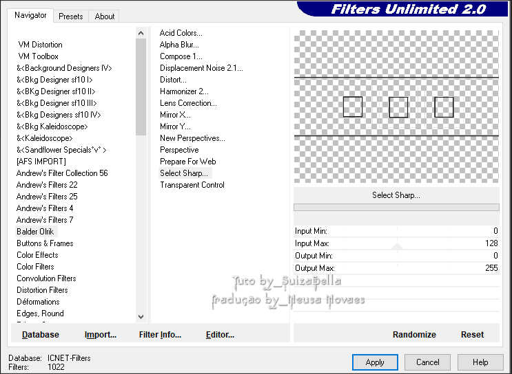Select Distortion Filters category
The width and height of the screenshot is (512, 374).
tap(42, 290)
